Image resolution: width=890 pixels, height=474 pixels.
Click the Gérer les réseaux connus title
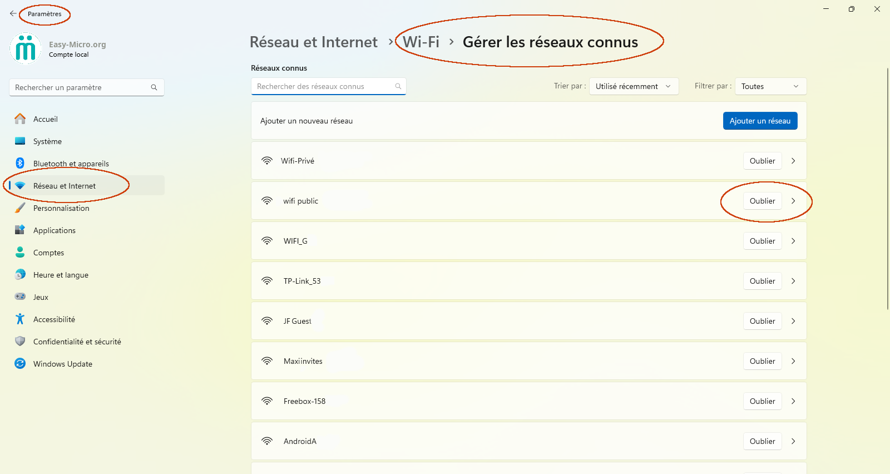pyautogui.click(x=550, y=42)
